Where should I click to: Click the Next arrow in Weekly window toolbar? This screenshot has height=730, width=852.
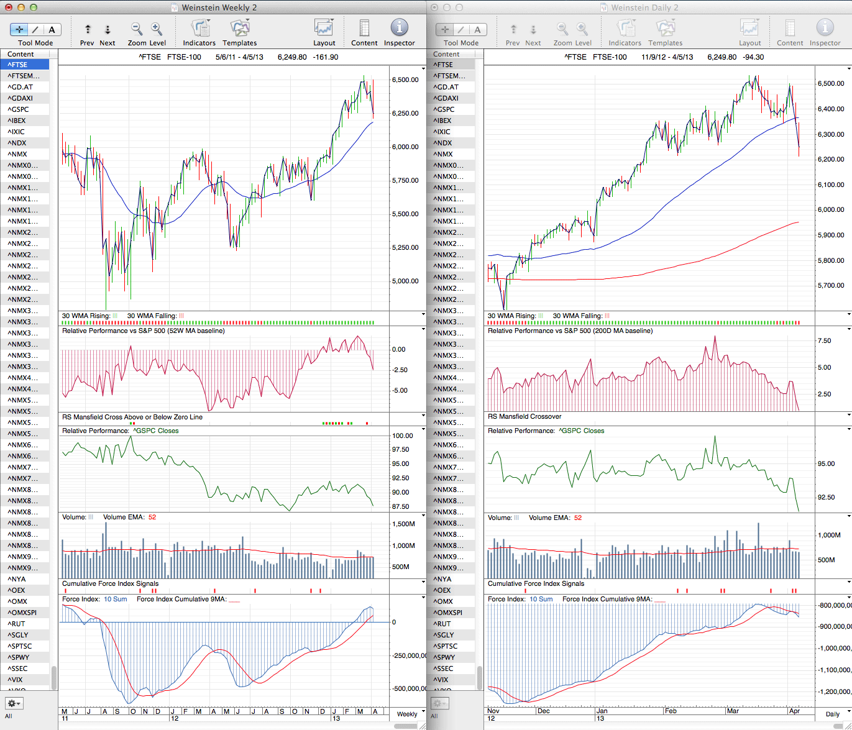[x=108, y=29]
